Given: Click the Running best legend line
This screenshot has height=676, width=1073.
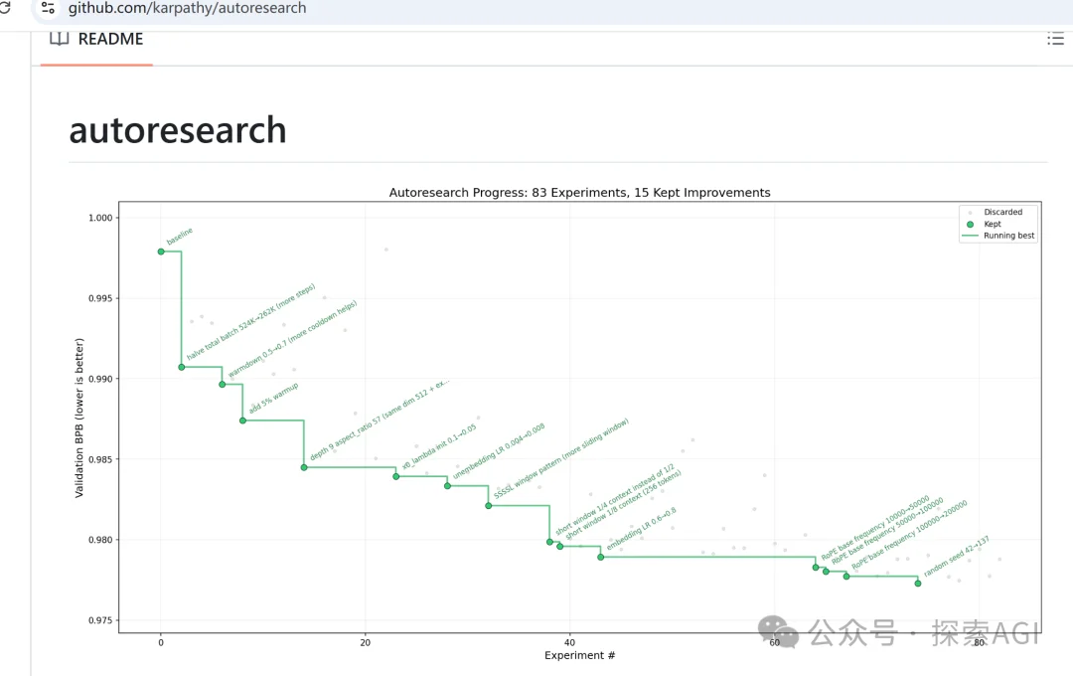Looking at the screenshot, I should click(971, 236).
